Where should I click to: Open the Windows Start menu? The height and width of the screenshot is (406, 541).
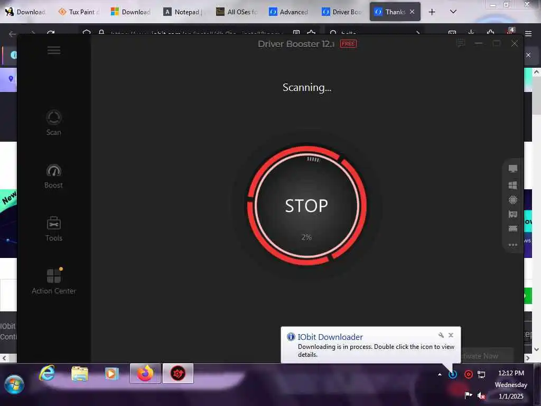(x=14, y=384)
